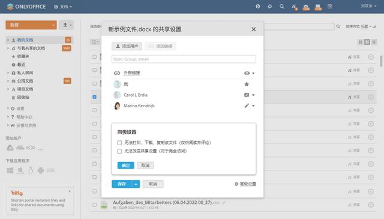Click the ONLYOFFICE logo
This screenshot has height=219, width=384.
pyautogui.click(x=26, y=7)
